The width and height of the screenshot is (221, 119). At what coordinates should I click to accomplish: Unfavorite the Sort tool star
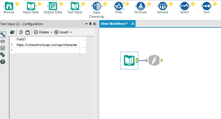pos(215,4)
